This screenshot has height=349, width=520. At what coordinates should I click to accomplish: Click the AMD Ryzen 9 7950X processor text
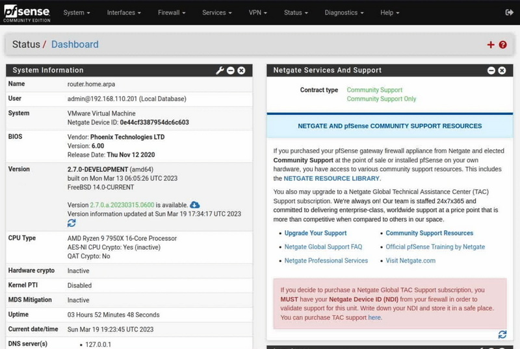click(x=122, y=238)
